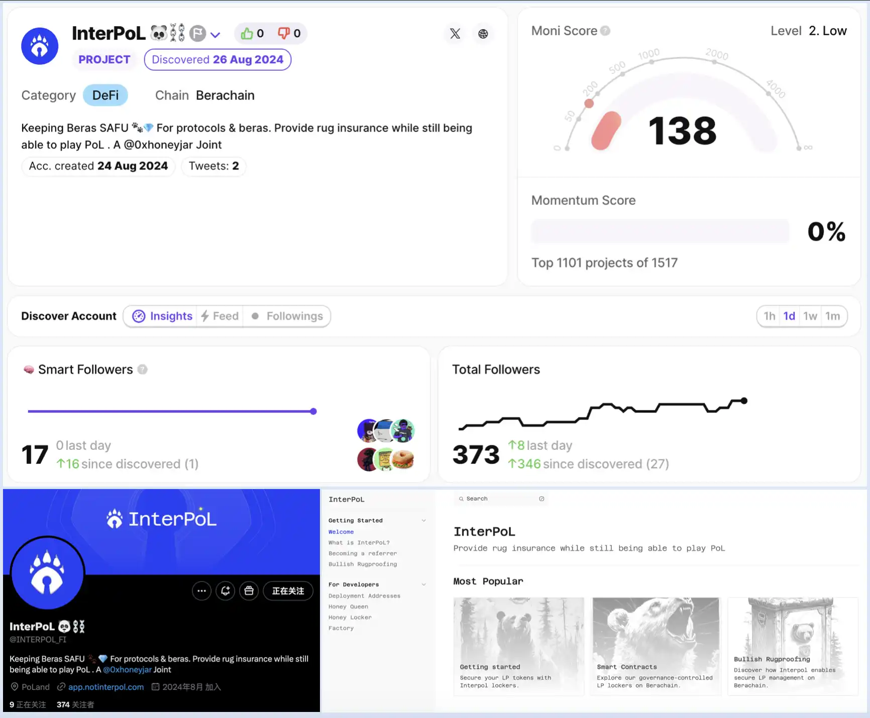Viewport: 870px width, 718px height.
Task: Switch to the Followings tab
Action: coord(287,316)
